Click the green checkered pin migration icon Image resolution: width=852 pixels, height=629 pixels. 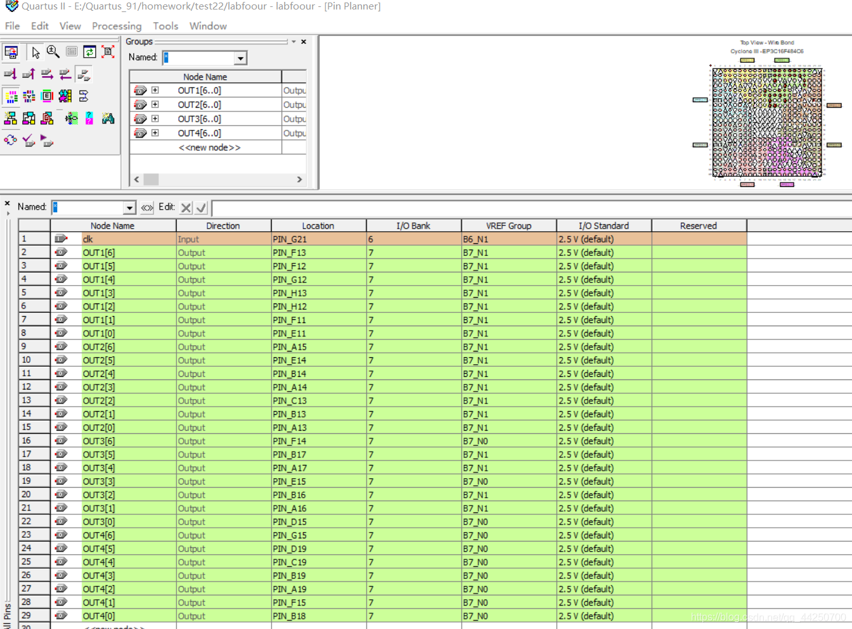pos(72,118)
